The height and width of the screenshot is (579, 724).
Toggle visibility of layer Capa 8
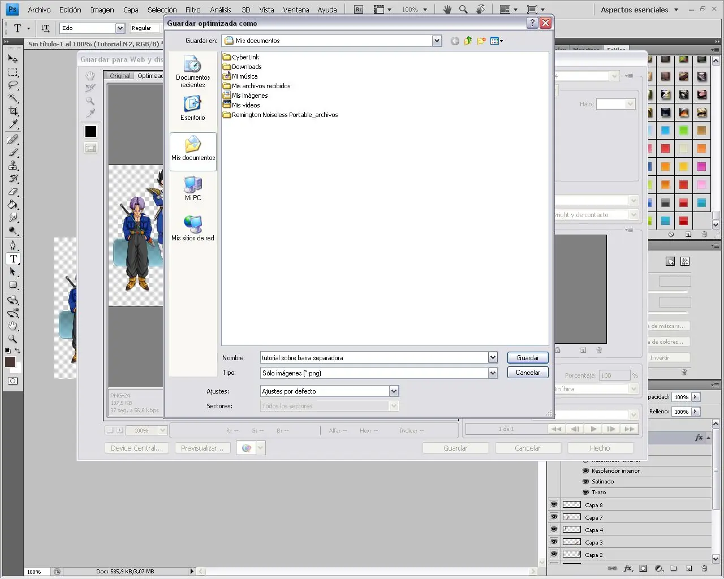pyautogui.click(x=554, y=504)
